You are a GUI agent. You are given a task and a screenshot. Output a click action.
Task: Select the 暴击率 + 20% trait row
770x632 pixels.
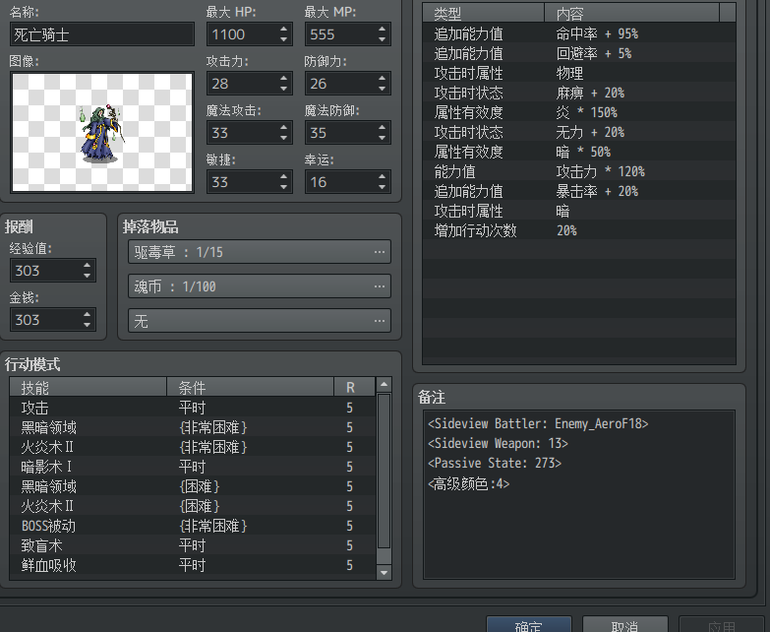tap(579, 191)
